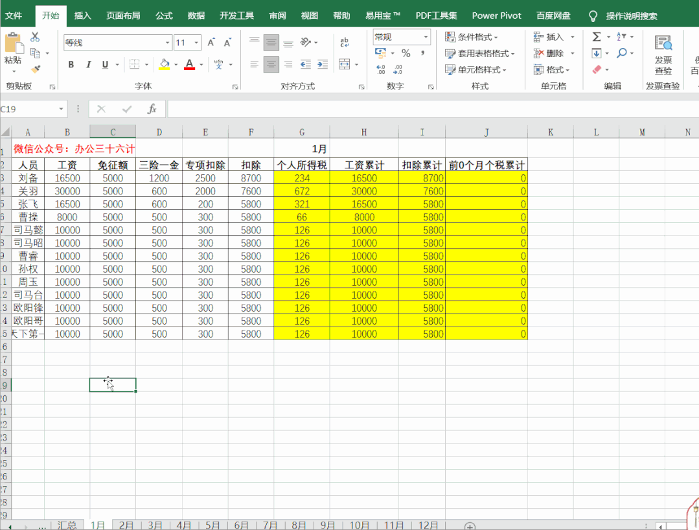699x530 pixels.
Task: Expand 套用表格格式 table format menu
Action: (479, 53)
